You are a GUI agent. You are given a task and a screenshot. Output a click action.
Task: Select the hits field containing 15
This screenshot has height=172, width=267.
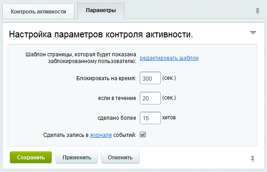click(x=150, y=118)
